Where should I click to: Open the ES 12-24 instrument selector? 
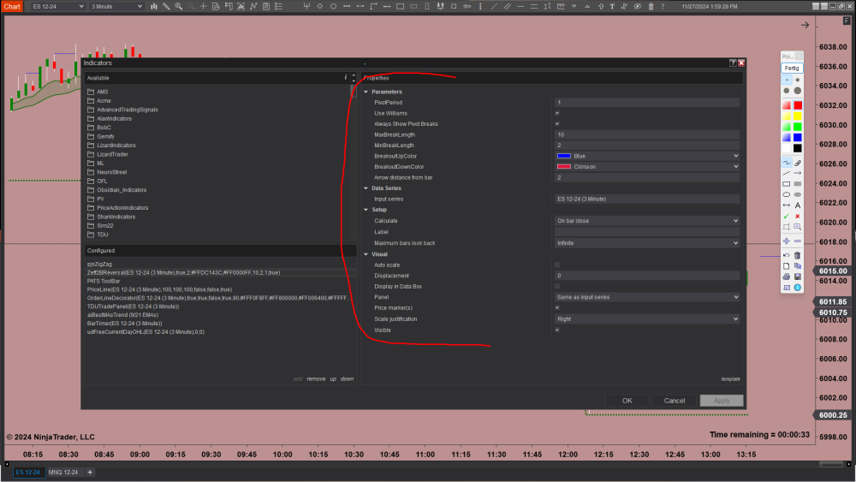(56, 7)
